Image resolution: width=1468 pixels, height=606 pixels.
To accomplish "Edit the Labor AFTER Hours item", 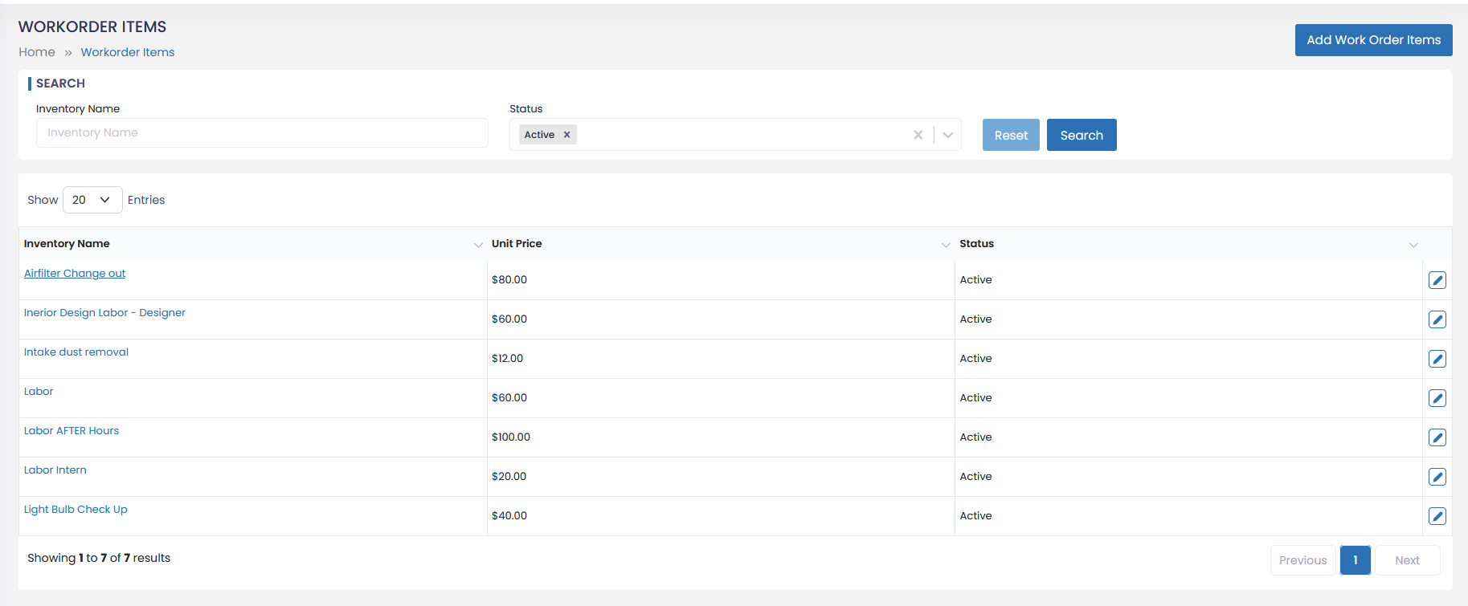I will point(1437,437).
